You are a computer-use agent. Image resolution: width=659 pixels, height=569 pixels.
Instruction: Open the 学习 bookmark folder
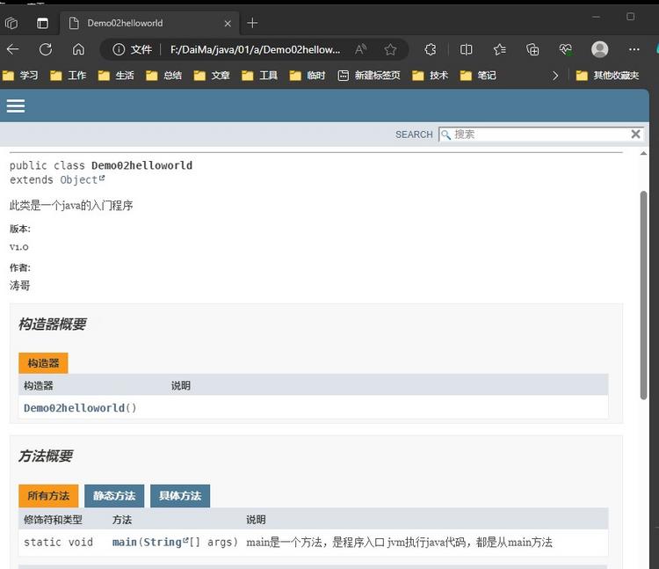click(x=20, y=76)
